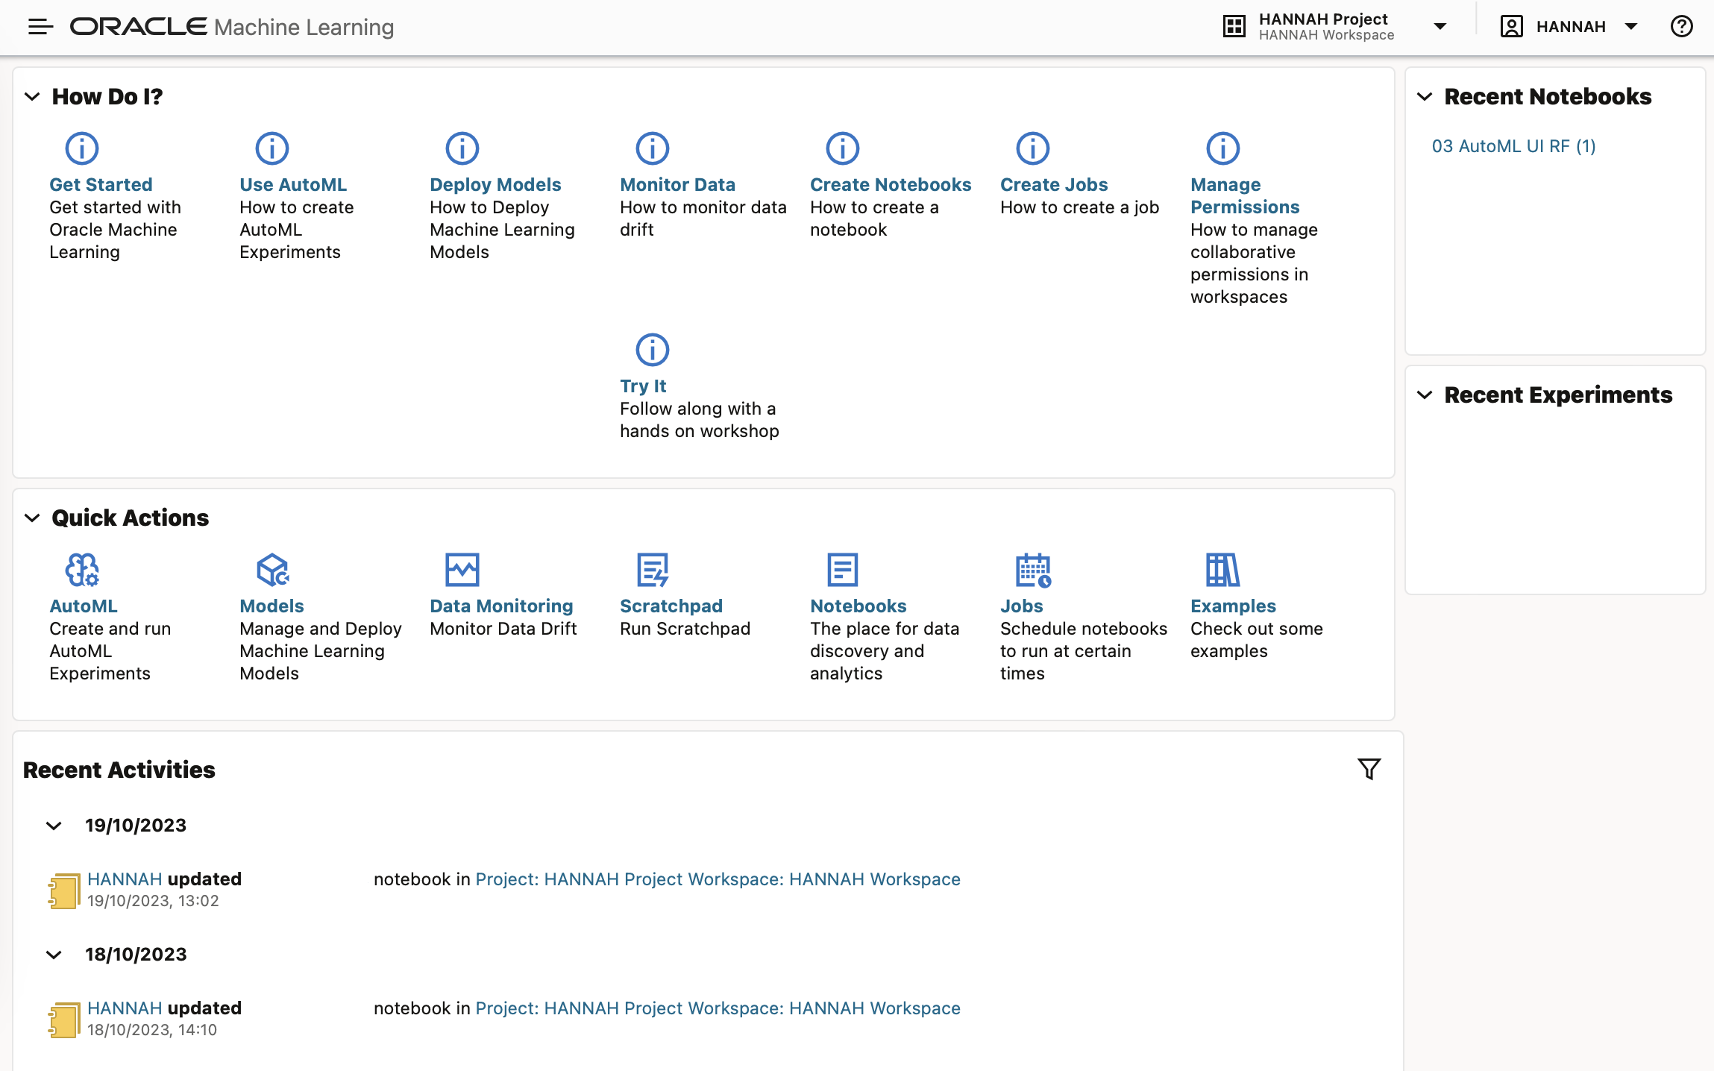Screen dimensions: 1714x1071
Task: Open the Try It workshop link
Action: click(643, 386)
